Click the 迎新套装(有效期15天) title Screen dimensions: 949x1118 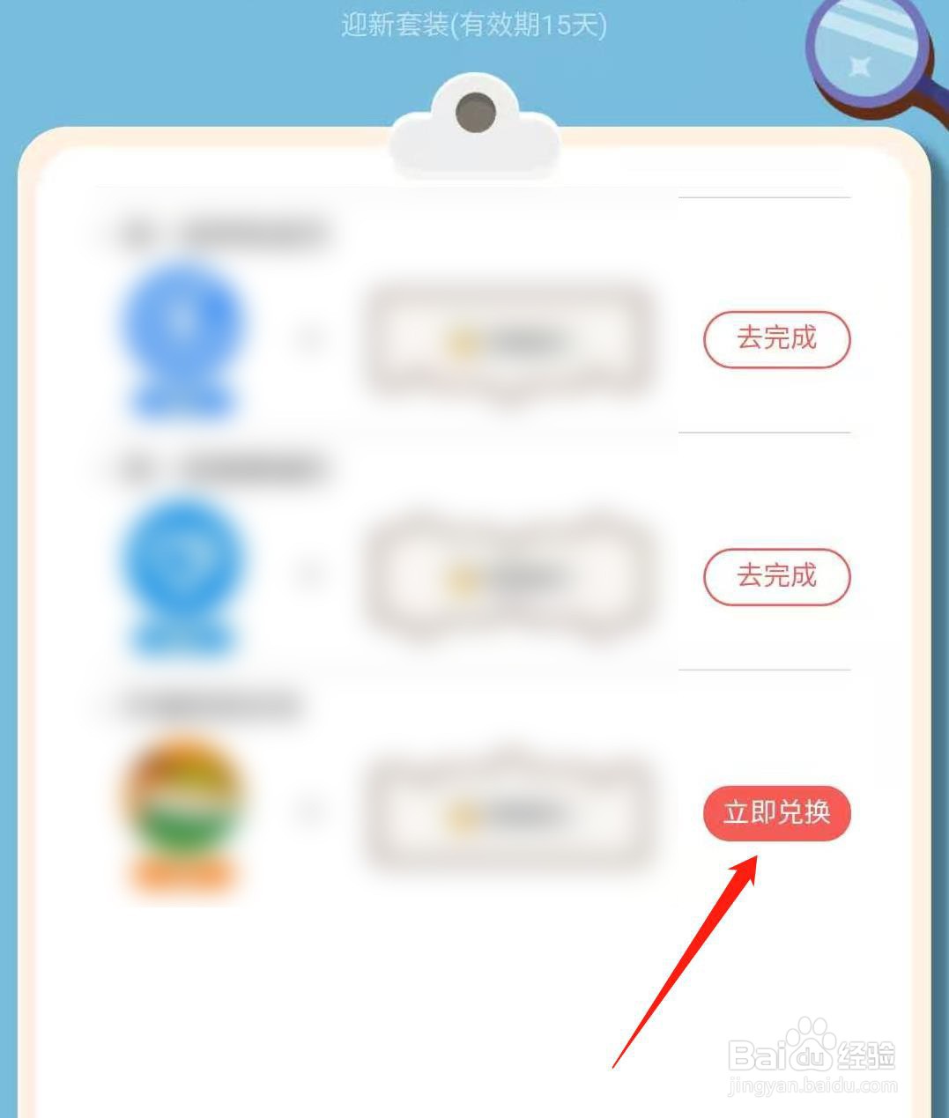click(x=474, y=24)
